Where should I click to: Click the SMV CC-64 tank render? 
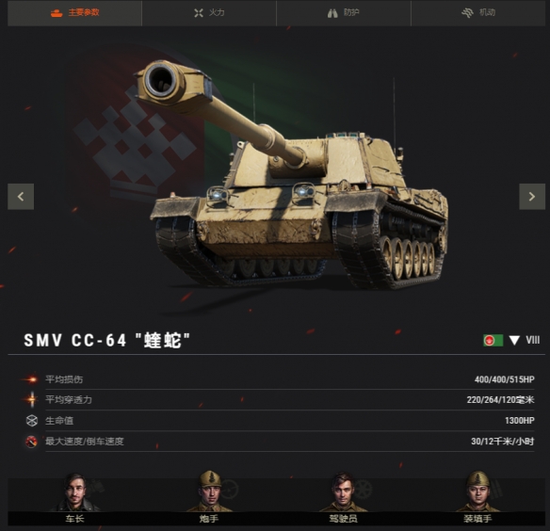(291, 175)
